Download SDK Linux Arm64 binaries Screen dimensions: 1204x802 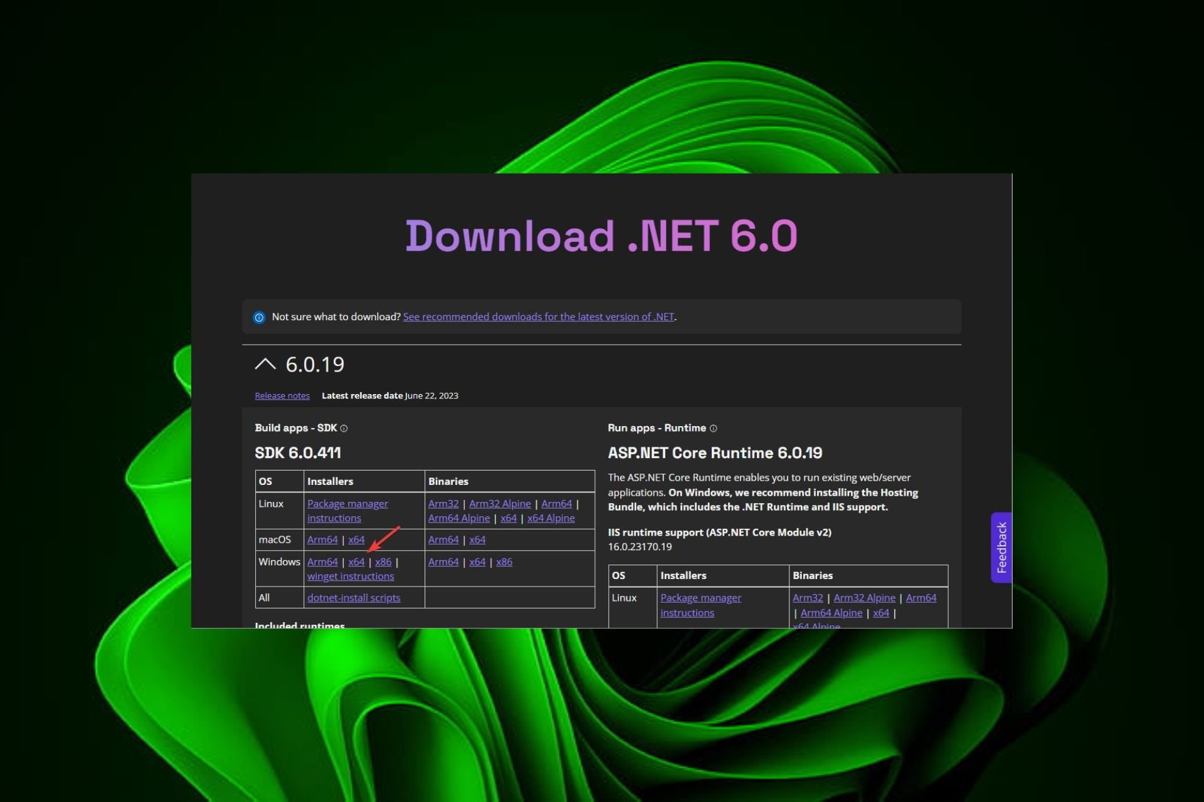[557, 504]
